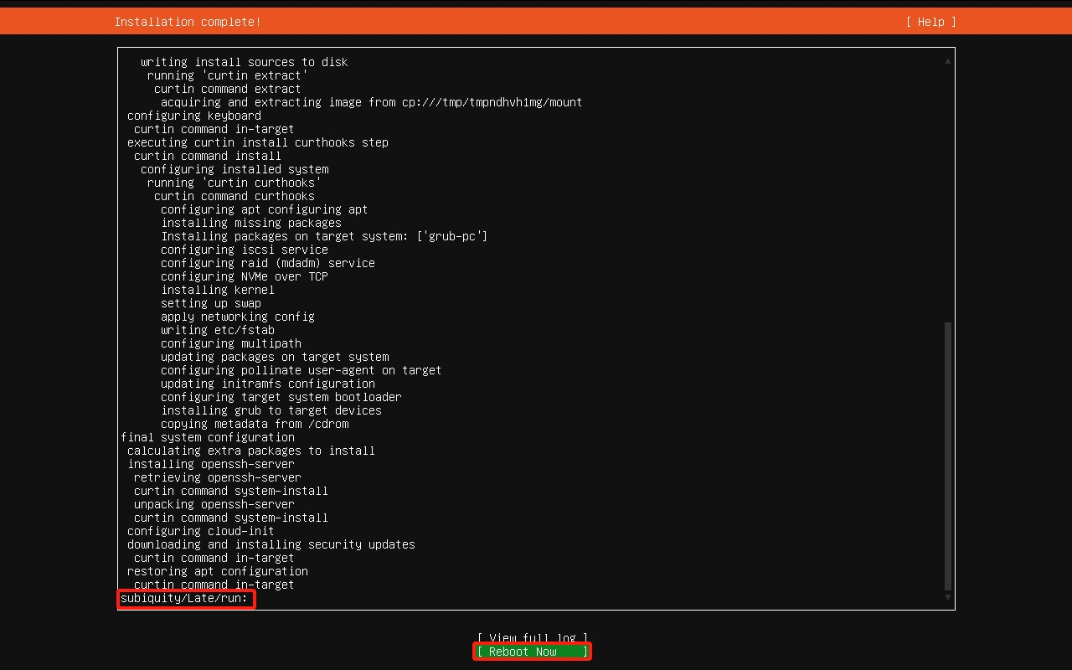Viewport: 1072px width, 670px height.
Task: Select the 'curtin command install' line
Action: tap(208, 156)
